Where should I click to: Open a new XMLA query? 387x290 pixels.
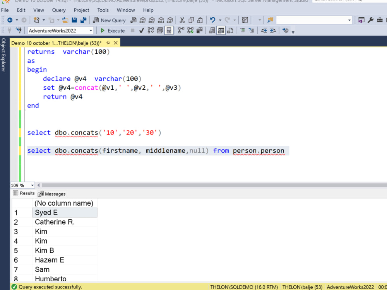pos(161,20)
